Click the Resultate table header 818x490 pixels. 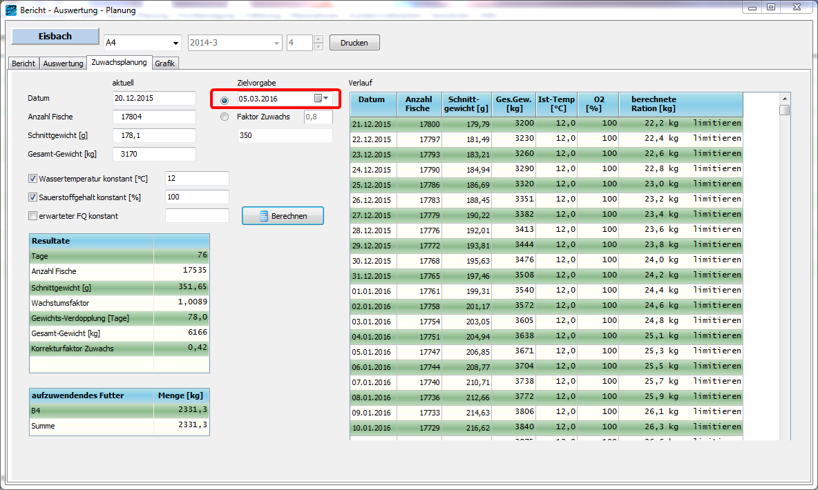[120, 241]
